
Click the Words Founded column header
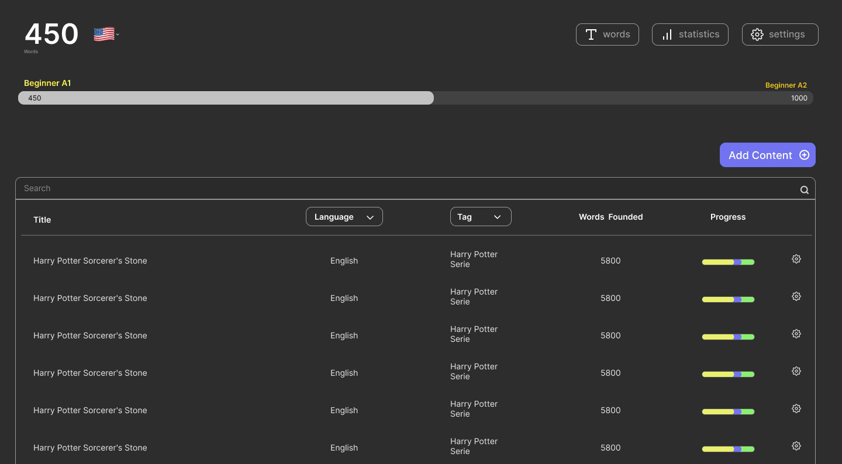click(x=610, y=217)
